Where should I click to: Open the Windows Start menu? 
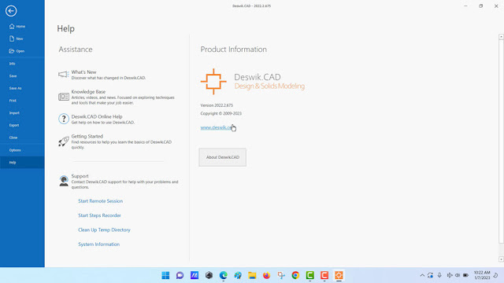(165, 275)
